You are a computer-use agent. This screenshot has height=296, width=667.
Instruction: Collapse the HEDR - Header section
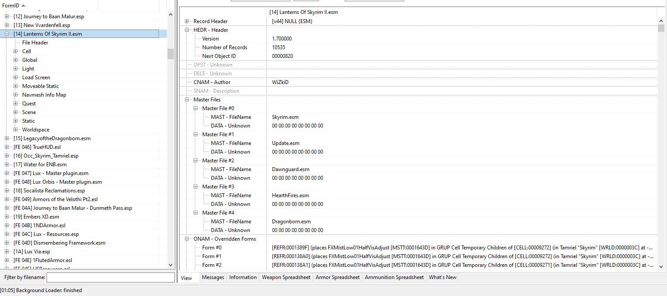[x=187, y=30]
